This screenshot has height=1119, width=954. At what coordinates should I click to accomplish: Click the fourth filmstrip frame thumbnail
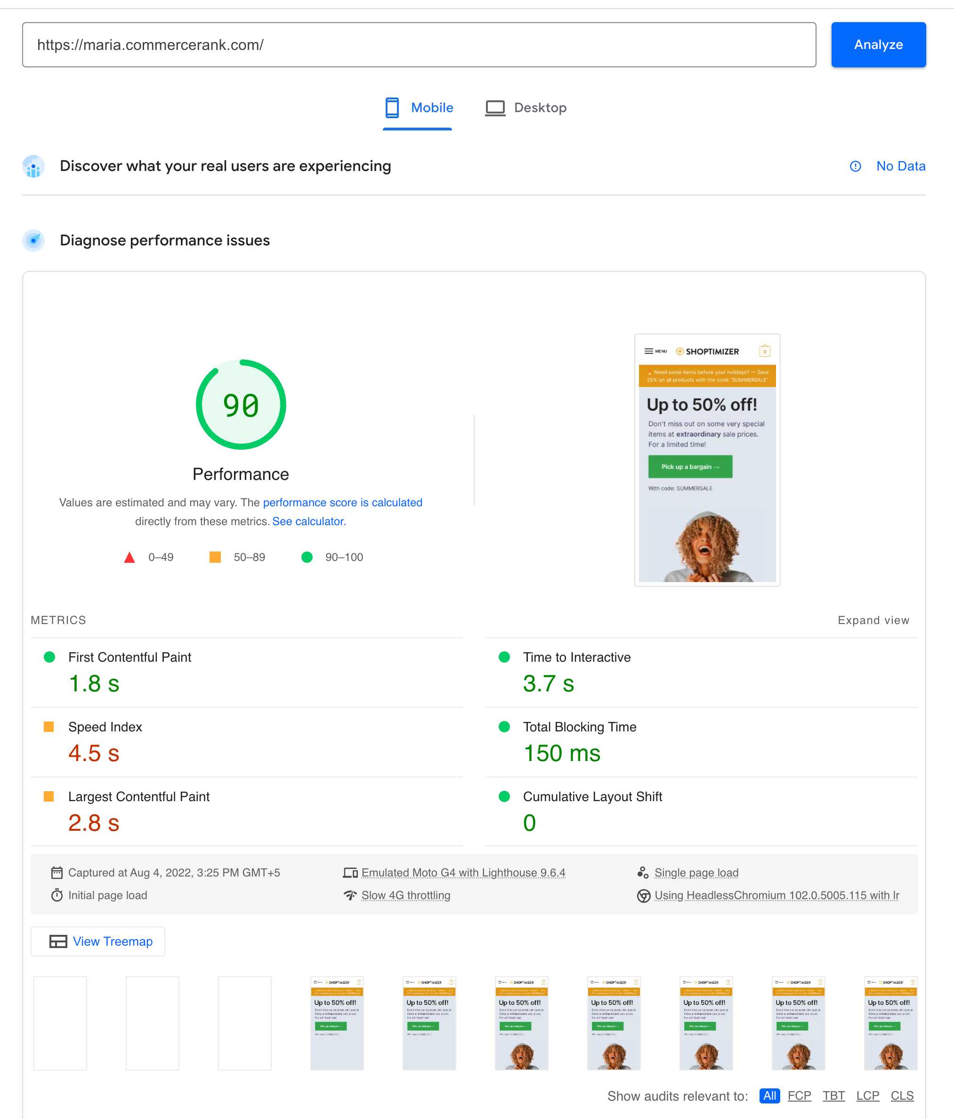tap(337, 1023)
